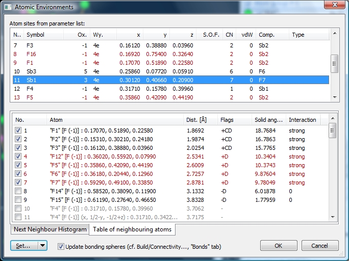Select the F4 atom site row
The width and height of the screenshot is (349, 261).
pyautogui.click(x=35, y=89)
